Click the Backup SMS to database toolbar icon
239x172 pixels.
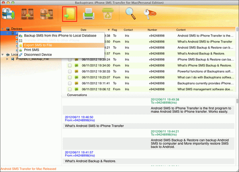point(8,14)
